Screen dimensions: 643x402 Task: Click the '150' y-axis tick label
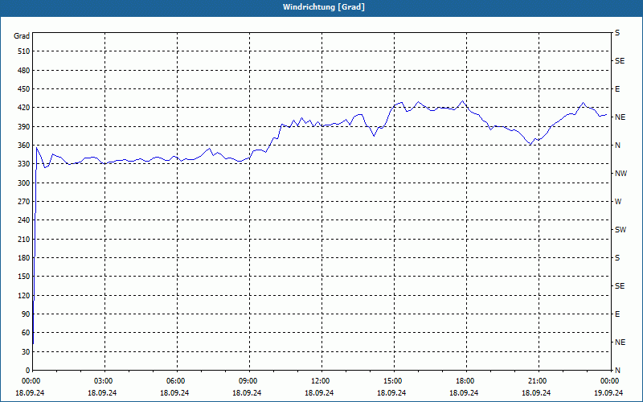tap(24, 277)
